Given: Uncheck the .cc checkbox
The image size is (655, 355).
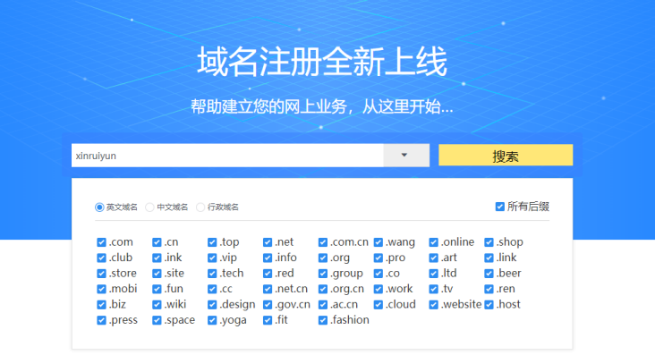Looking at the screenshot, I should [x=212, y=289].
